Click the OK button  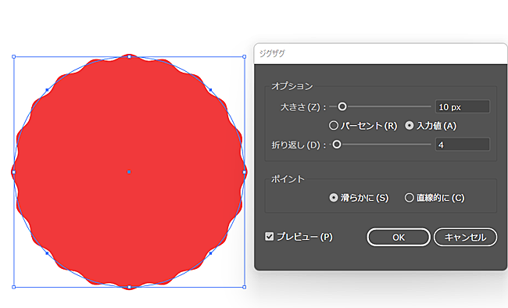pos(399,238)
